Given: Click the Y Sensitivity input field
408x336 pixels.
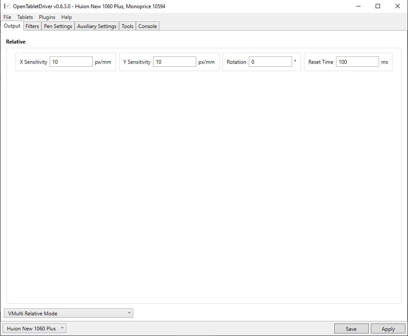Looking at the screenshot, I should (x=174, y=61).
